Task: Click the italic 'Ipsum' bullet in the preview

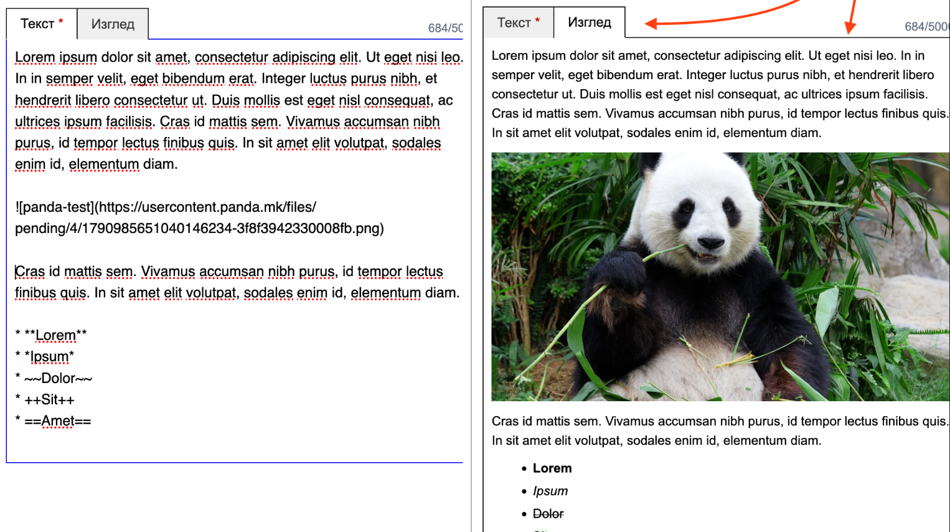Action: pyautogui.click(x=550, y=491)
